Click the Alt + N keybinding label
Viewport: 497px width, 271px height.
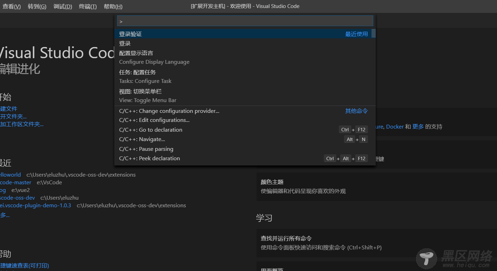(x=356, y=139)
